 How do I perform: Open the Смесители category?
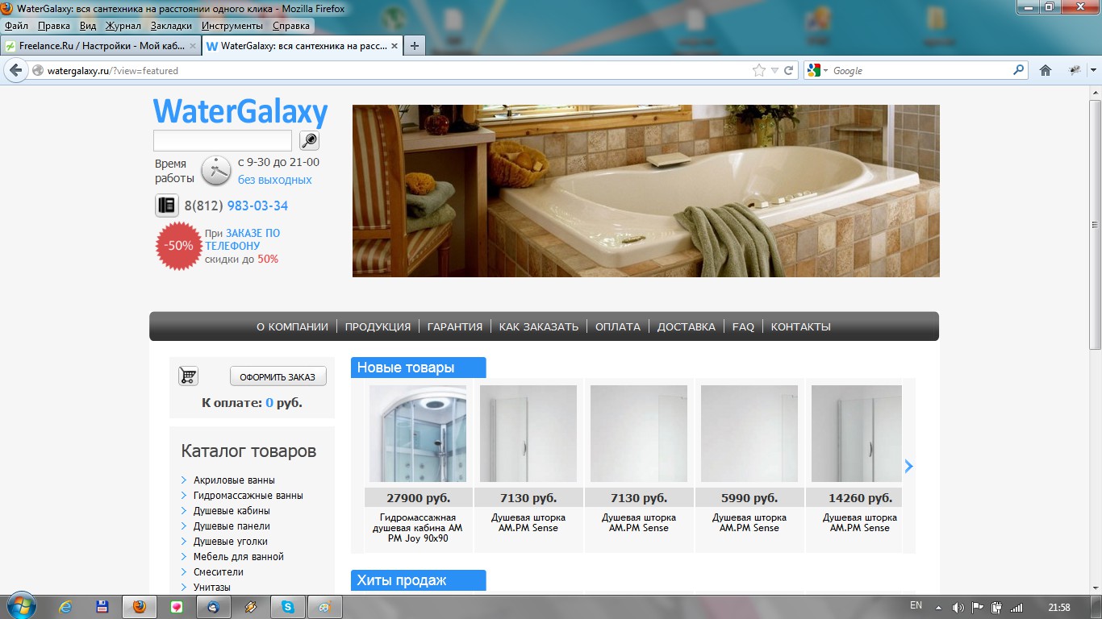[219, 572]
